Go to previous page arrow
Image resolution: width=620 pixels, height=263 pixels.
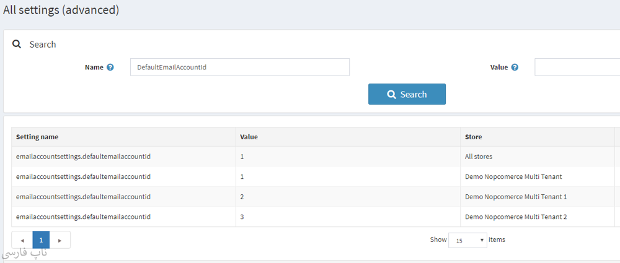(22, 240)
